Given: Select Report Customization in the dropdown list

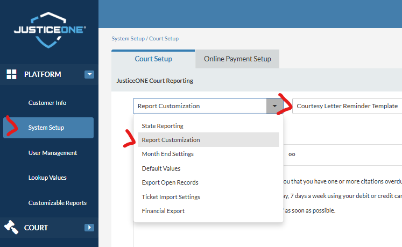Looking at the screenshot, I should click(x=208, y=140).
